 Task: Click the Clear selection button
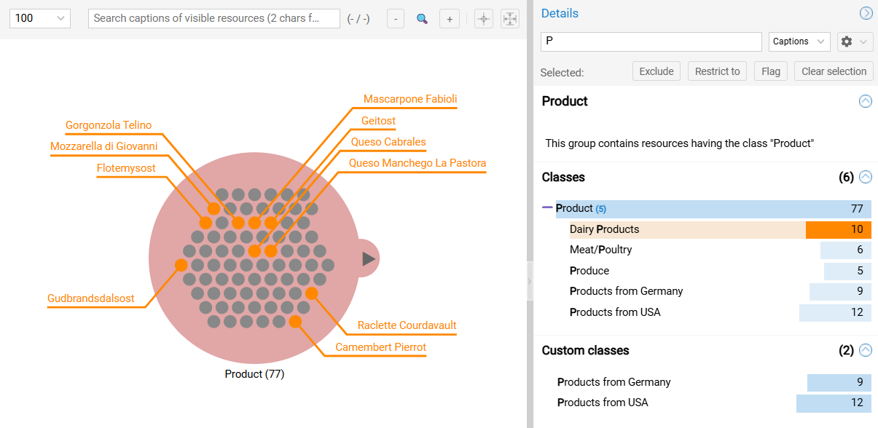coord(834,71)
